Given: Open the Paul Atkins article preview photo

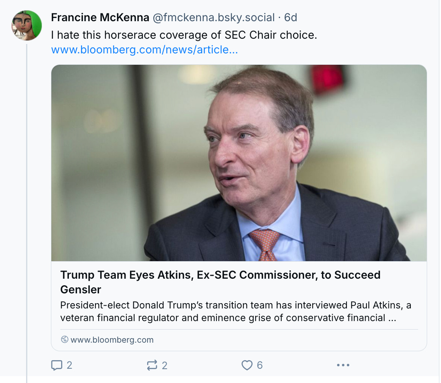Looking at the screenshot, I should [239, 163].
